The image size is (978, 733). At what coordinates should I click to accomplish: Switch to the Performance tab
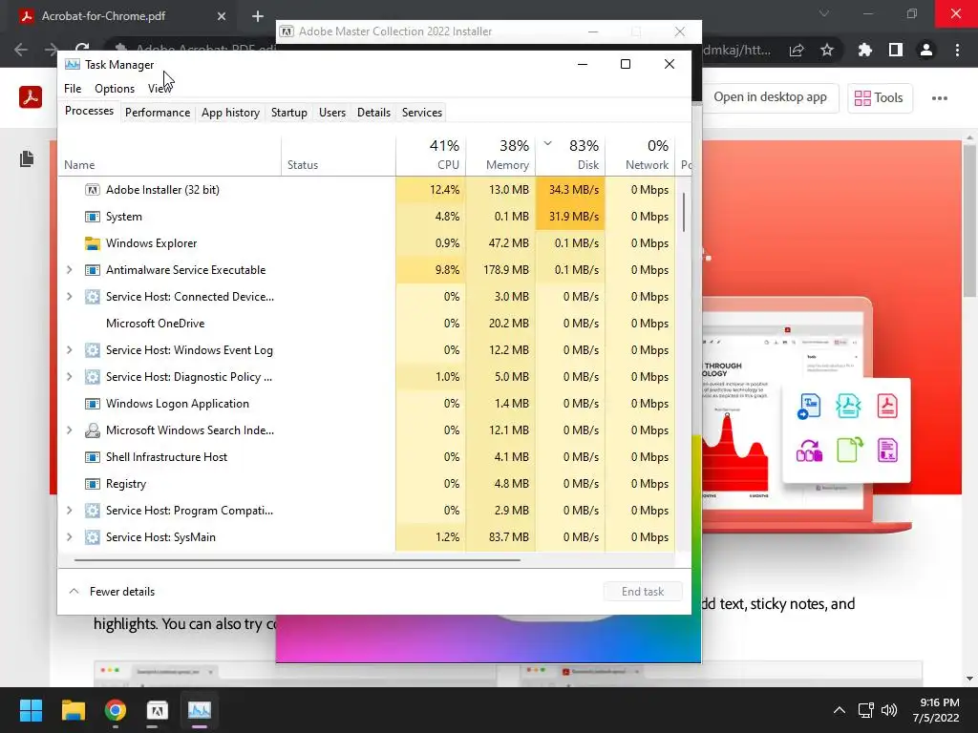coord(158,113)
